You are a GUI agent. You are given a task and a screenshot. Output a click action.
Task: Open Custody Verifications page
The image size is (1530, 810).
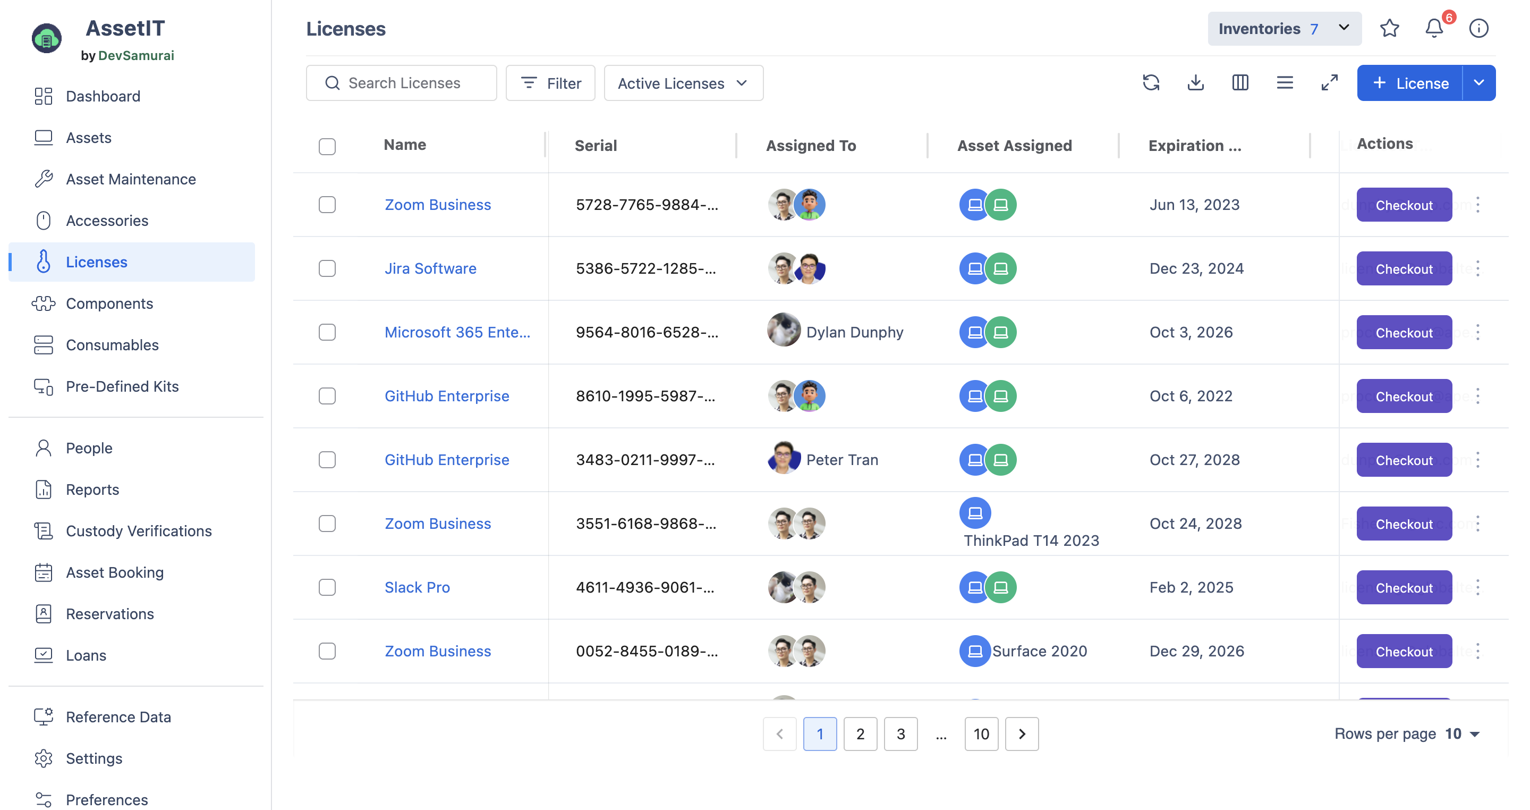[138, 530]
